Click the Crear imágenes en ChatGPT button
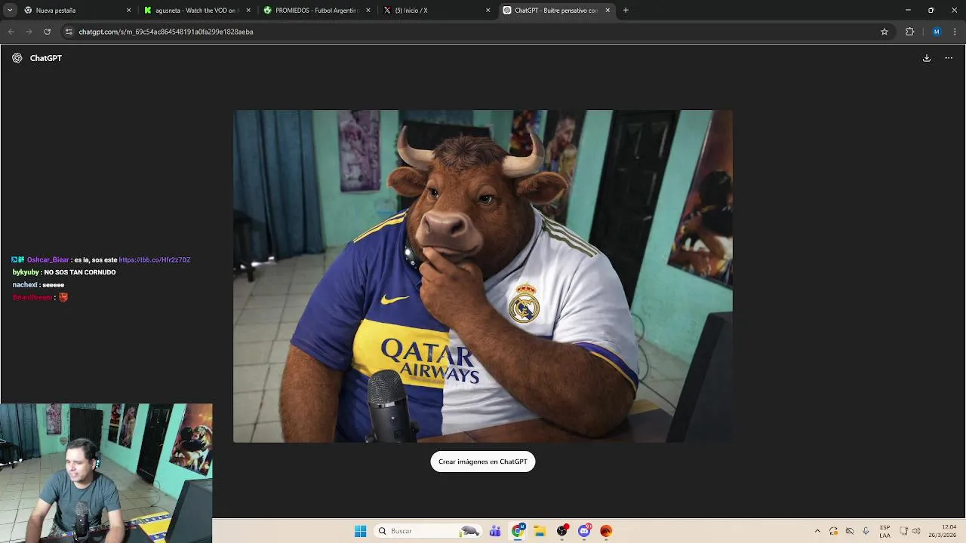966x543 pixels. click(x=483, y=462)
